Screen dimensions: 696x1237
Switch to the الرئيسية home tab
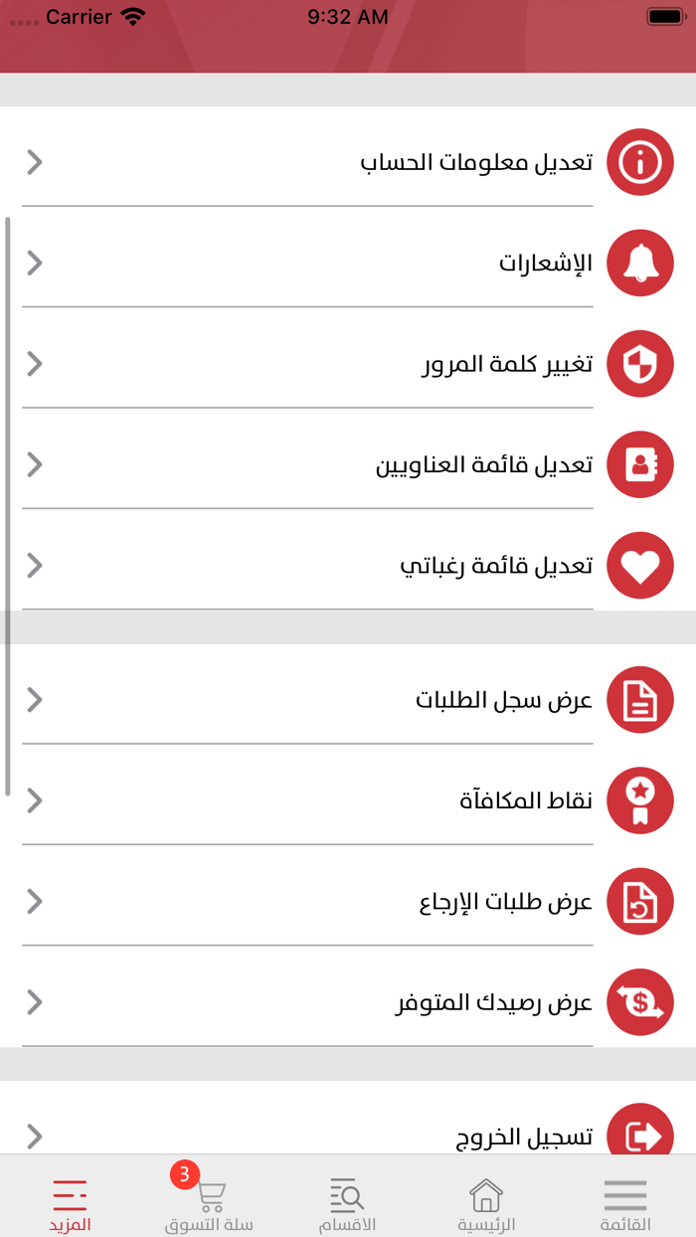(x=485, y=1198)
